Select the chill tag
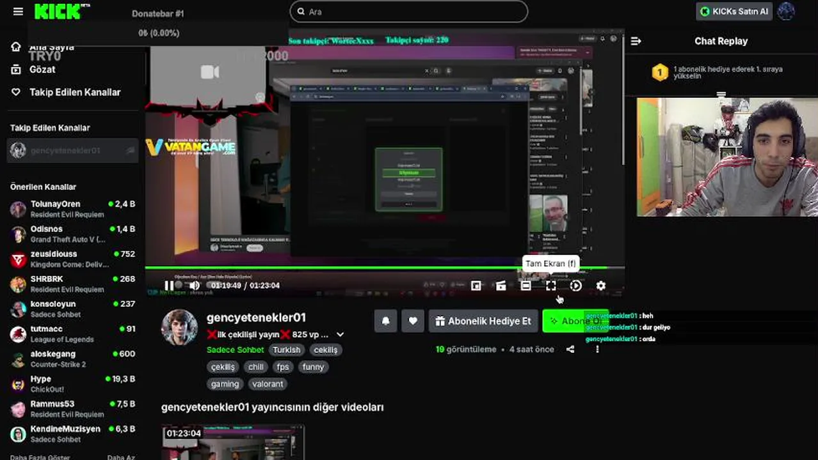 256,367
